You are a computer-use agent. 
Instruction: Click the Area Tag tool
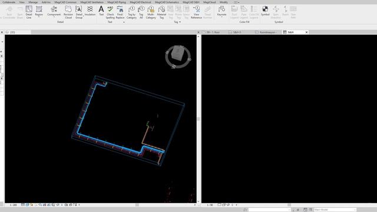[170, 12]
